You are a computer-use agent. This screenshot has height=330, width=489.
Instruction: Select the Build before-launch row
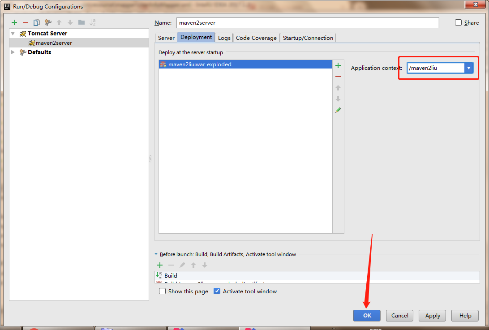click(x=317, y=275)
